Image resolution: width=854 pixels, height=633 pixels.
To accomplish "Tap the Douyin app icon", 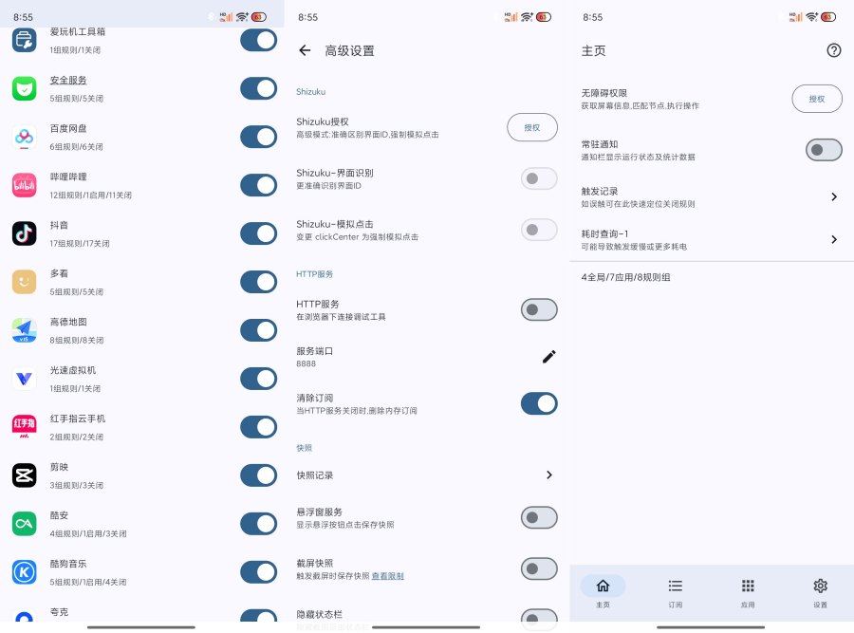I will click(24, 233).
